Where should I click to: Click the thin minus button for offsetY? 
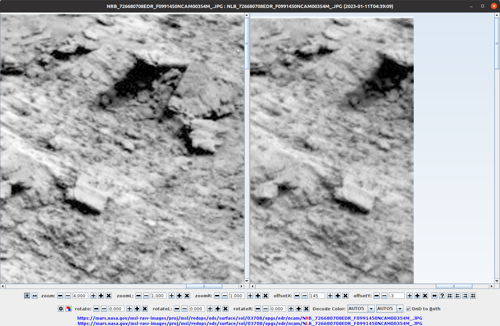384,296
